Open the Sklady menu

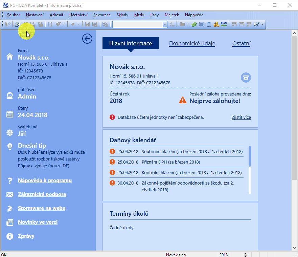pyautogui.click(x=122, y=15)
